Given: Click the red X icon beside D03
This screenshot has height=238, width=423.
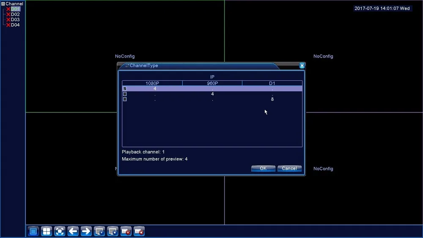Looking at the screenshot, I should (8, 20).
